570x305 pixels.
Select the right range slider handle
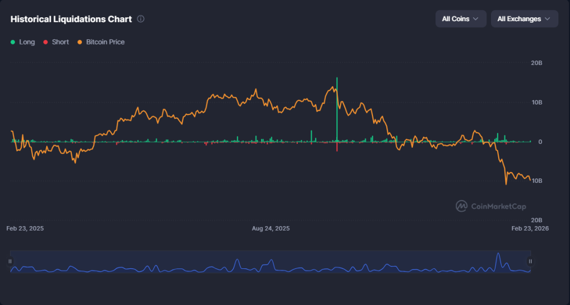[x=530, y=261]
